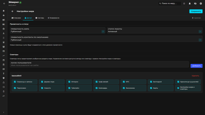Uncheck the Хранилище сущностей checkbox
The width and height of the screenshot is (205, 115).
(x=178, y=82)
